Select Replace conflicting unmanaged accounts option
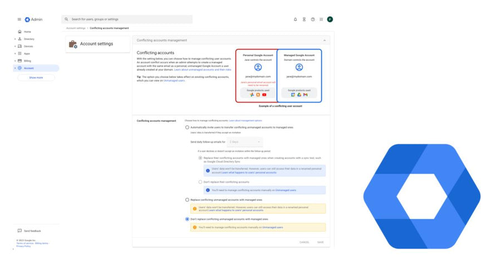 pyautogui.click(x=187, y=200)
